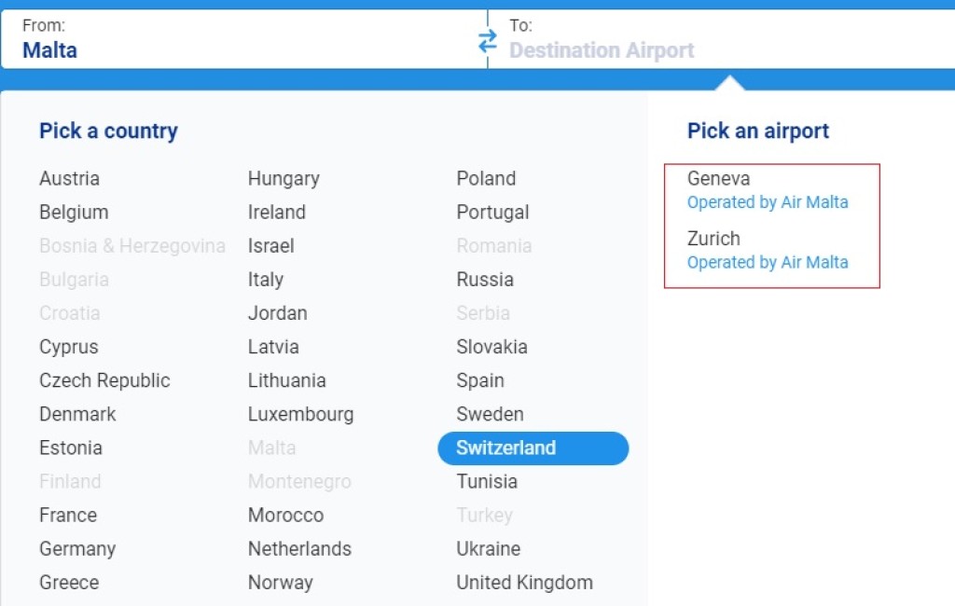The width and height of the screenshot is (955, 606).
Task: Choose Tunisia from the country list
Action: point(487,482)
